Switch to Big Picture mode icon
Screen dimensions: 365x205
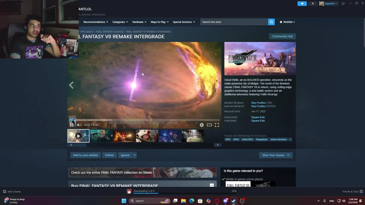pyautogui.click(x=343, y=3)
